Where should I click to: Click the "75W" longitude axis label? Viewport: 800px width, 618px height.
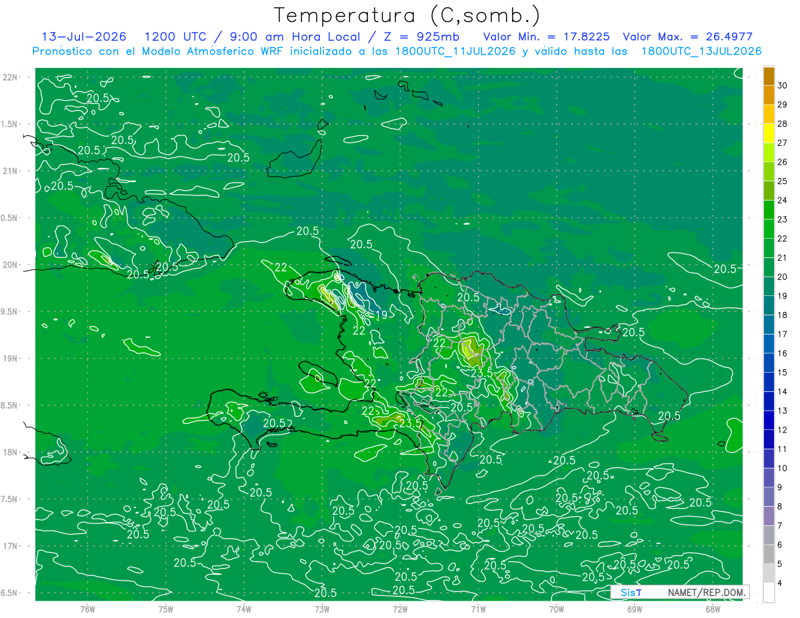pos(166,609)
